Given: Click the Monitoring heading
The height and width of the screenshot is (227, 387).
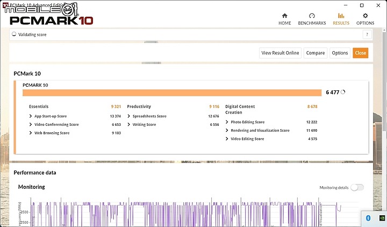Looking at the screenshot, I should coord(32,187).
